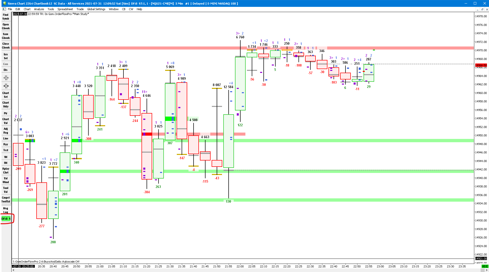The height and width of the screenshot is (272, 489).
Task: Click the 130 delta value
Action: (x=228, y=201)
